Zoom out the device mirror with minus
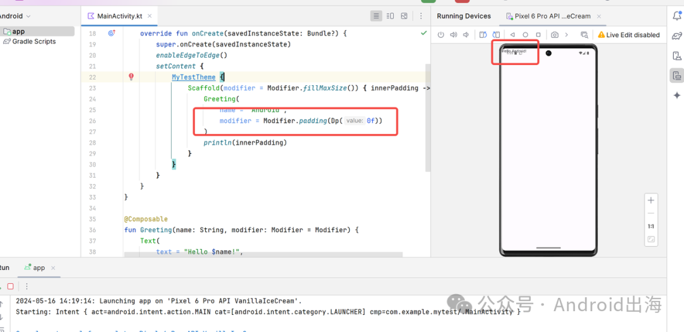684x332 pixels. 651,213
